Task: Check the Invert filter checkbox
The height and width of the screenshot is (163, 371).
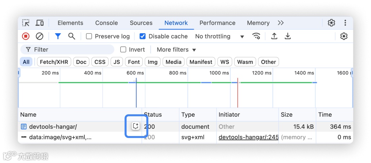Action: 123,50
